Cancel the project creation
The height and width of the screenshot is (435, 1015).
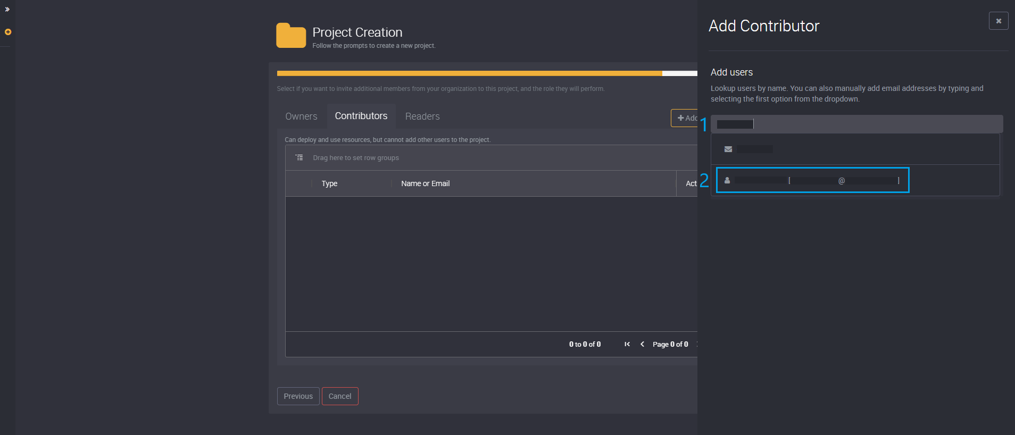coord(340,396)
